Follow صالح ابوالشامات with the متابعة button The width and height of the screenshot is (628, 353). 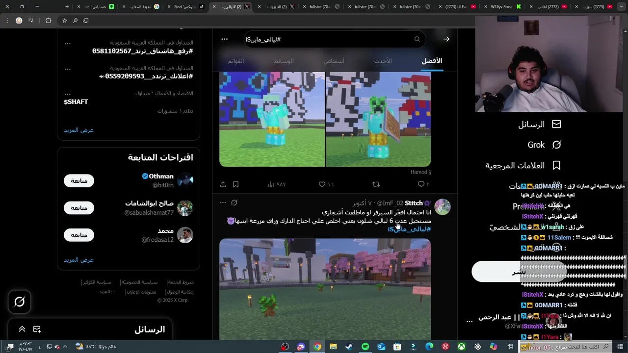[79, 208]
